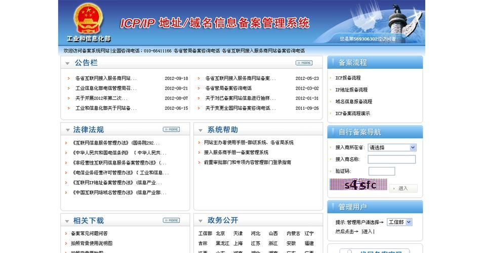
Task: Focus the 验证码 input field
Action: [382, 171]
